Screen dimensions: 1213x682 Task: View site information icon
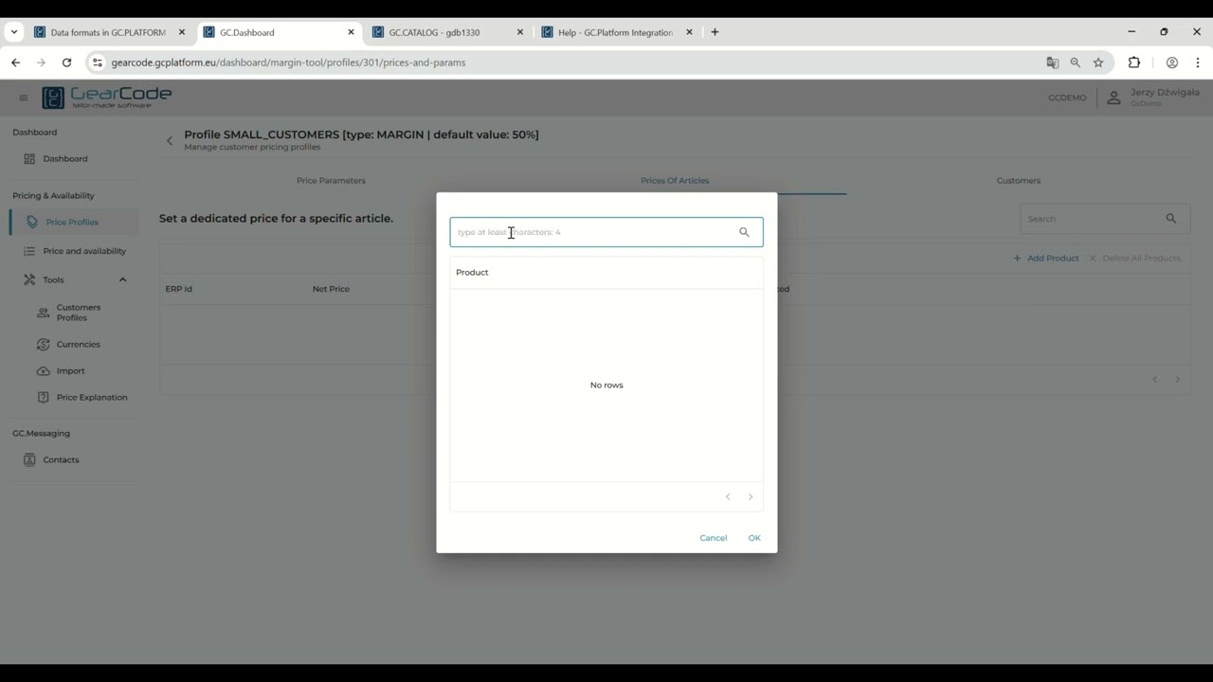[x=97, y=63]
